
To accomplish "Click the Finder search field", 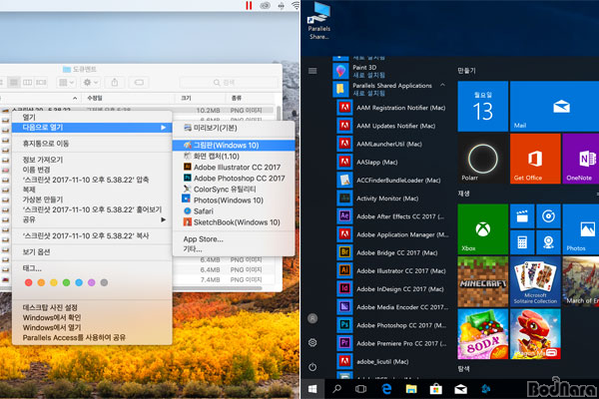I will click(x=228, y=83).
